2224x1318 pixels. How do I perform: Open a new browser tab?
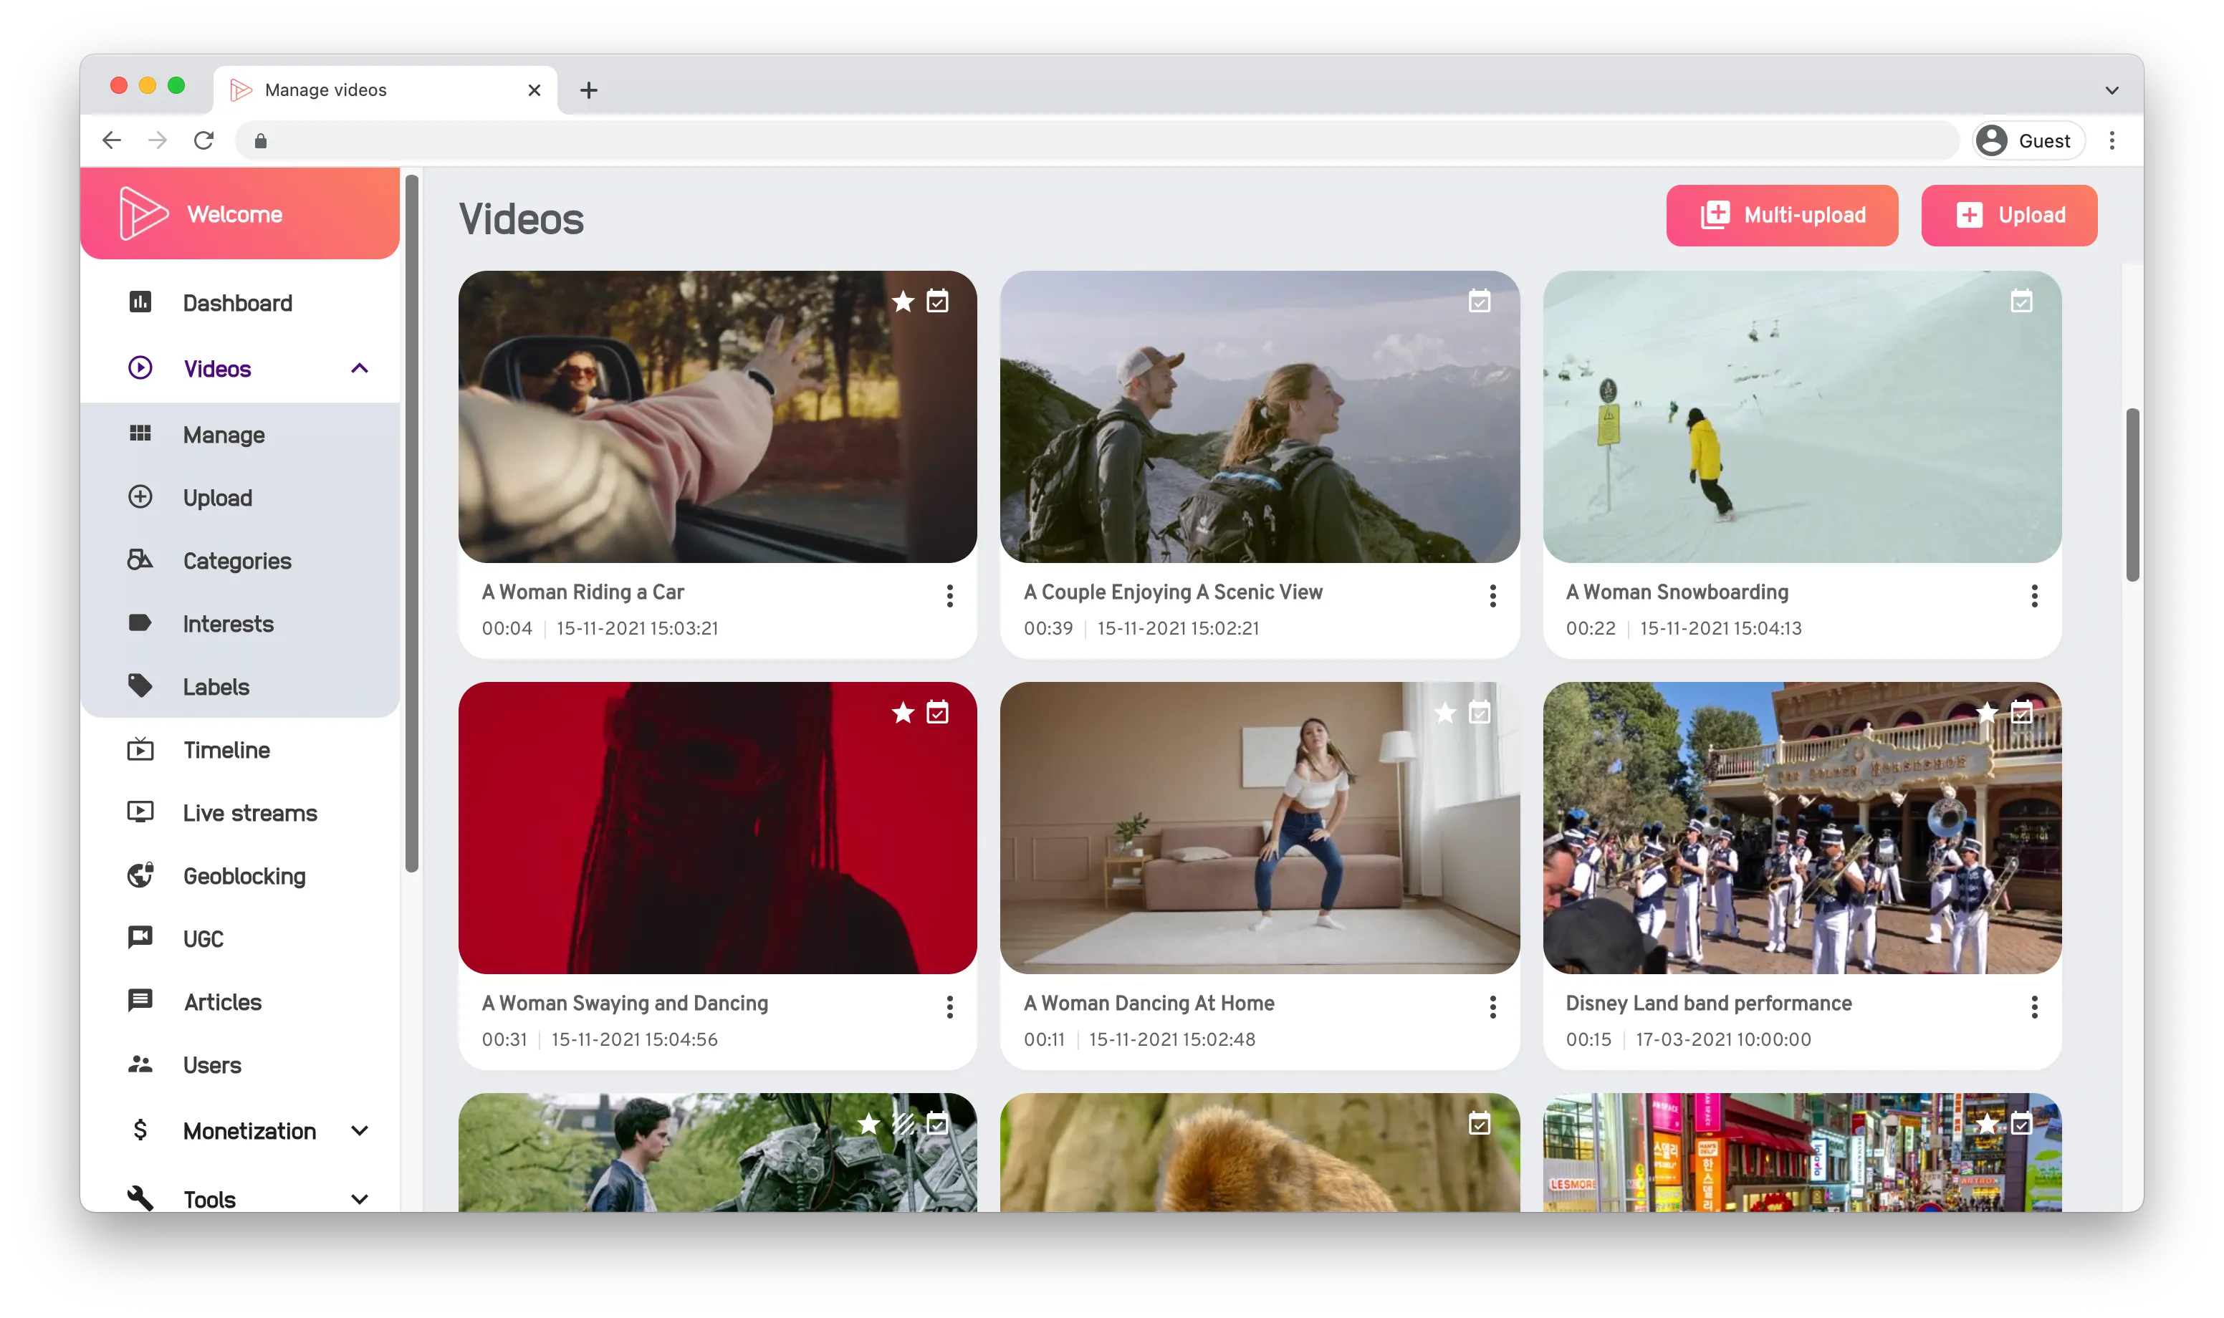[589, 90]
